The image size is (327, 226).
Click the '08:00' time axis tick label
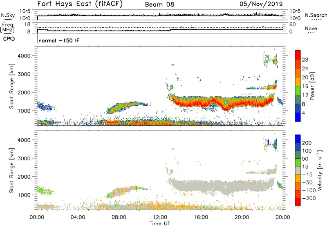(x=119, y=217)
